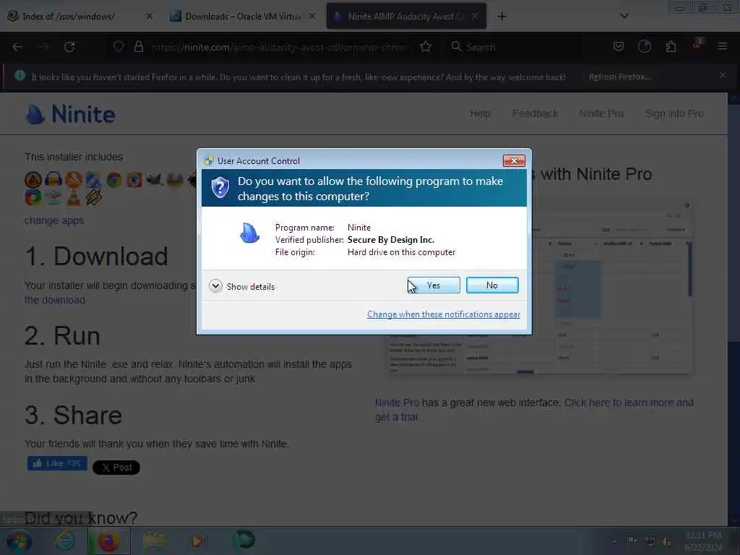The image size is (740, 555).
Task: Open Ninite Pro in the navigation
Action: click(601, 113)
